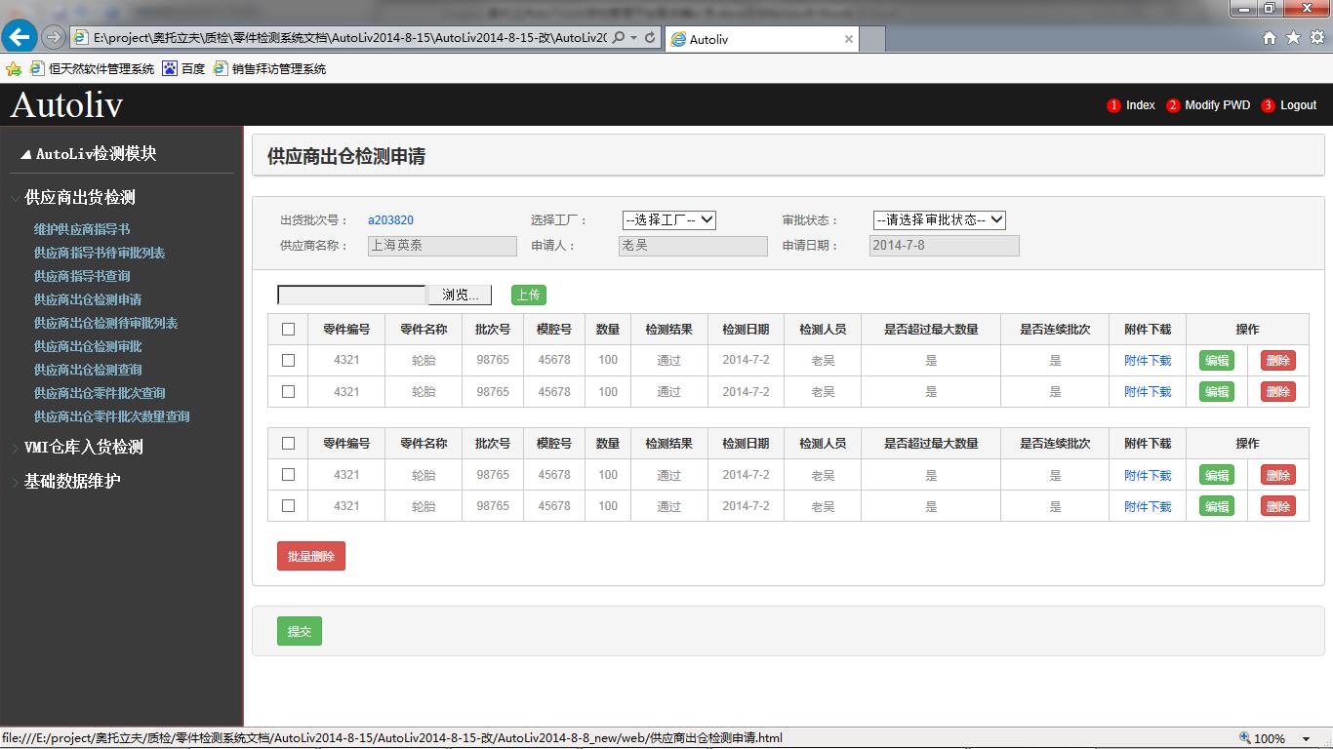
Task: Open 供应商出仓检测查询 menu item
Action: point(88,370)
